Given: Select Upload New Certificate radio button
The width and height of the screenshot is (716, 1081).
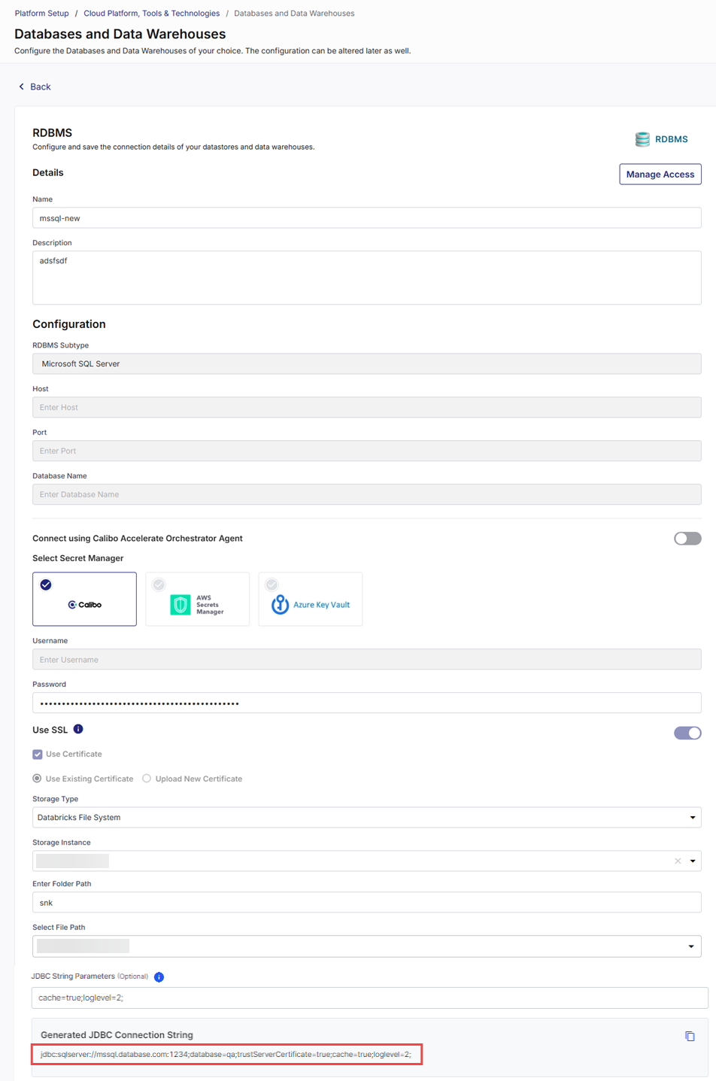Looking at the screenshot, I should click(x=147, y=779).
